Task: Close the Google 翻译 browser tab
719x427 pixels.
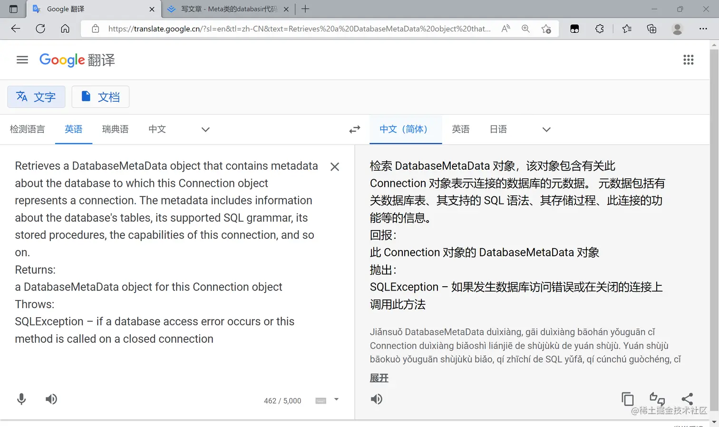Action: (152, 9)
